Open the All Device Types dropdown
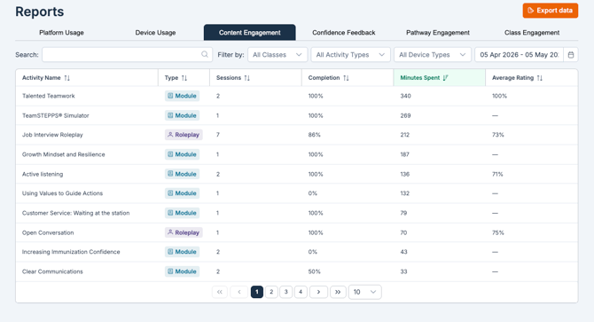 (x=433, y=54)
